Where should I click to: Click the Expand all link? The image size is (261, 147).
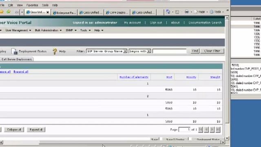(x=21, y=72)
